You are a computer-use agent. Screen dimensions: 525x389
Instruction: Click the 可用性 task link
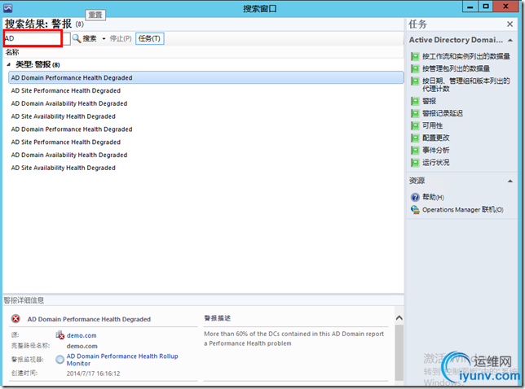pyautogui.click(x=432, y=125)
